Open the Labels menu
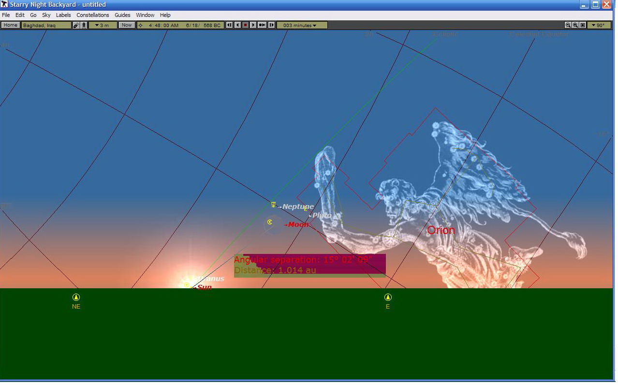Viewport: 618px width, 385px height. tap(63, 15)
